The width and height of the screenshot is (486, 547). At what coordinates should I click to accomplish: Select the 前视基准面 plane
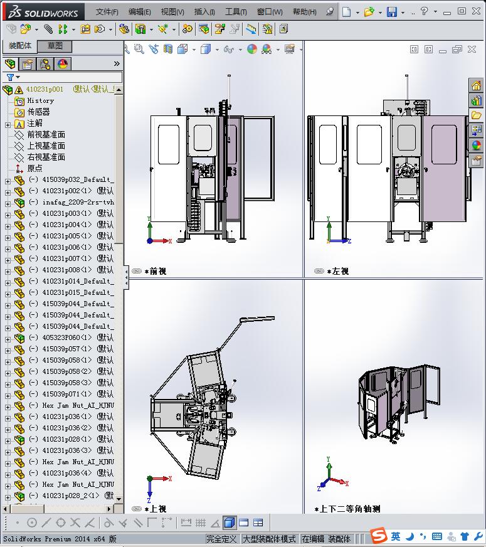coord(46,135)
